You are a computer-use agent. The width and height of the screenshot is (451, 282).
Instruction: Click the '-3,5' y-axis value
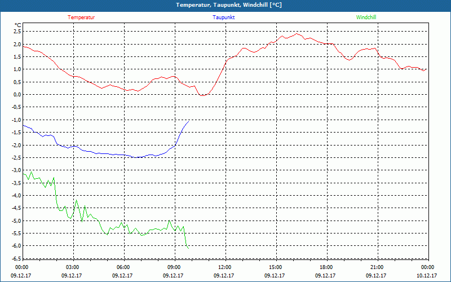coord(16,183)
